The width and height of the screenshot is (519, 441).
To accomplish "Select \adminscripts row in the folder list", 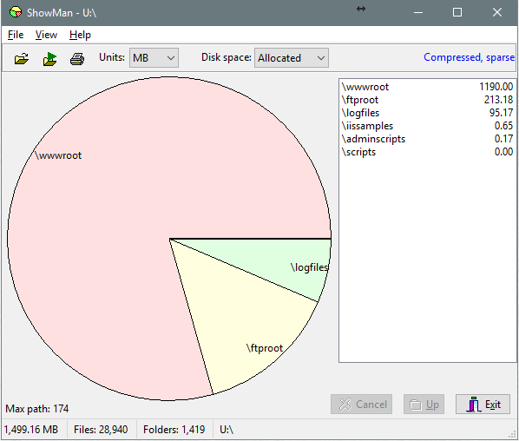I will pyautogui.click(x=427, y=139).
